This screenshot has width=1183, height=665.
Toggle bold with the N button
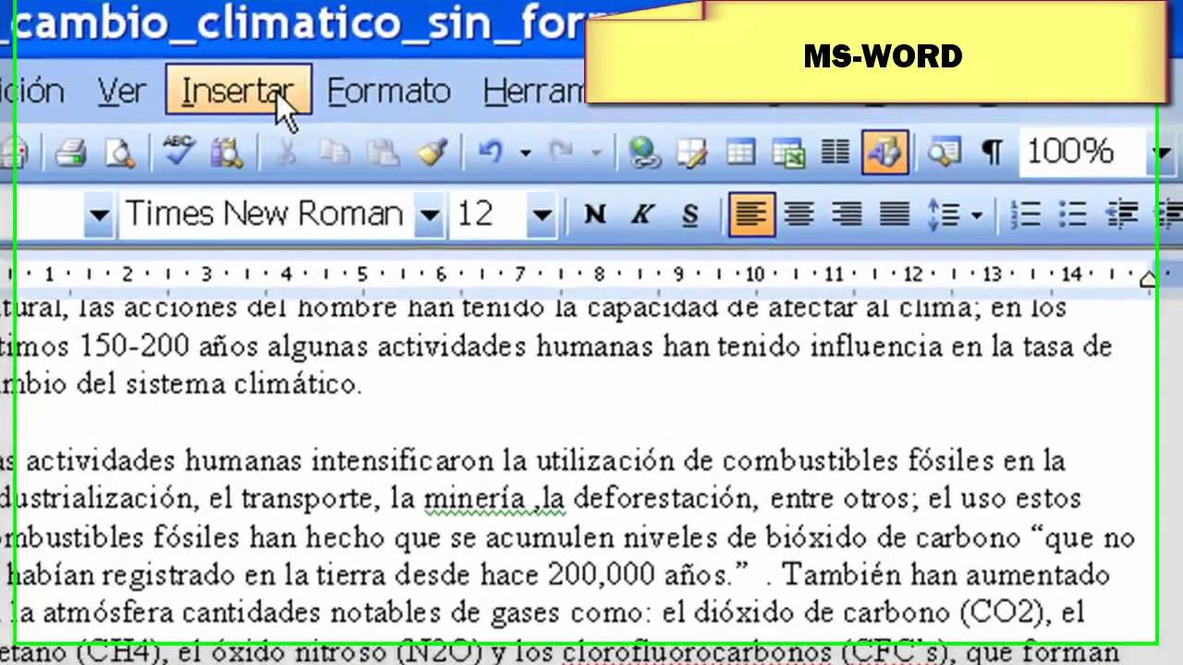coord(594,215)
